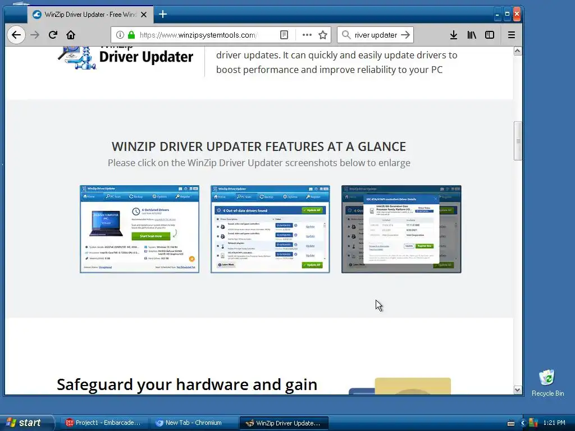575x431 pixels.
Task: Click the vertical scrollbar thumb
Action: 517,141
